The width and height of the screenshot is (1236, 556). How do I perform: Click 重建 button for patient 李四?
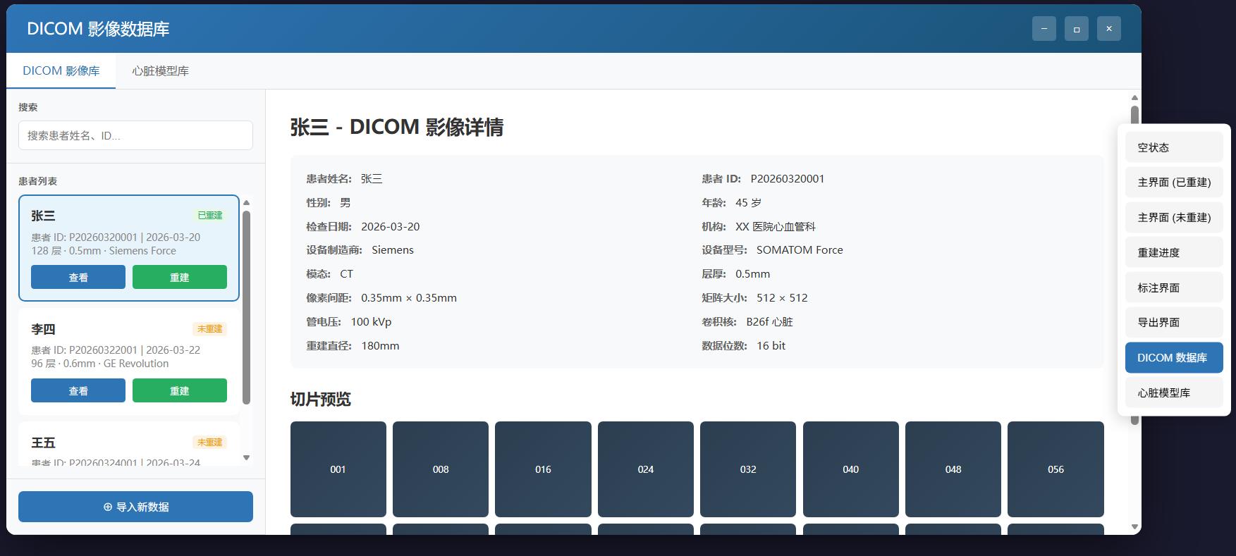(x=180, y=390)
